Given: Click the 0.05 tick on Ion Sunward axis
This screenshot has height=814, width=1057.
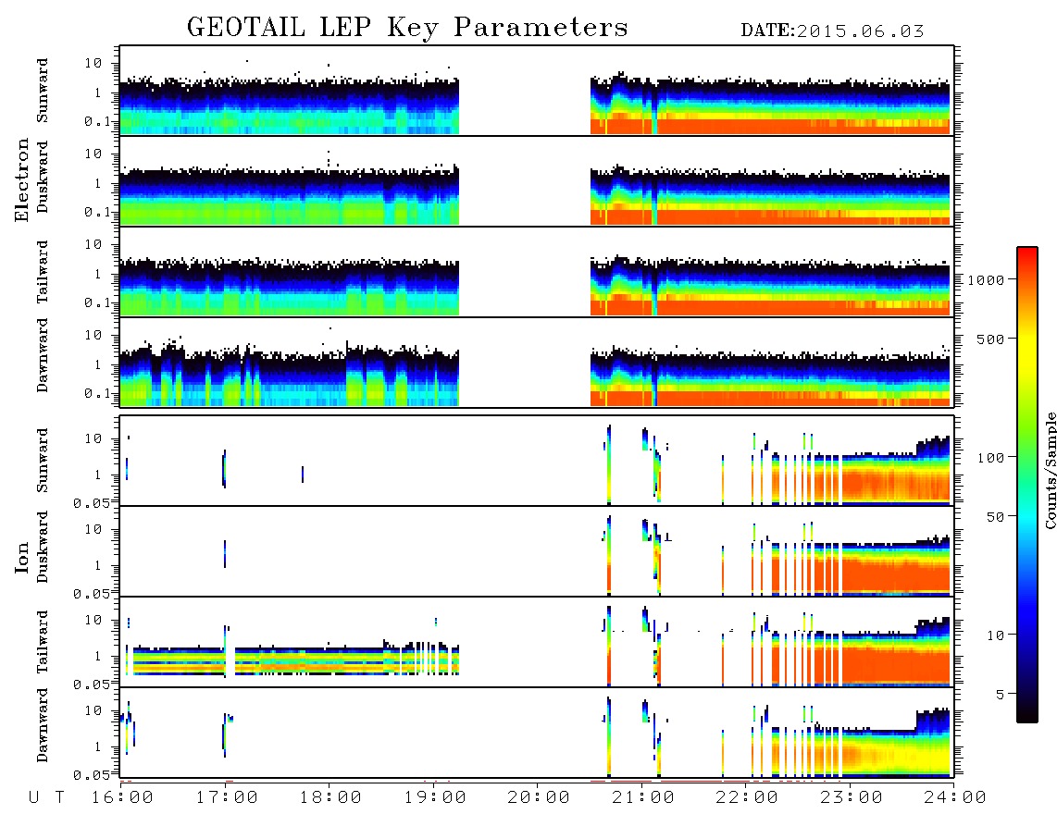Looking at the screenshot, I should [x=91, y=503].
